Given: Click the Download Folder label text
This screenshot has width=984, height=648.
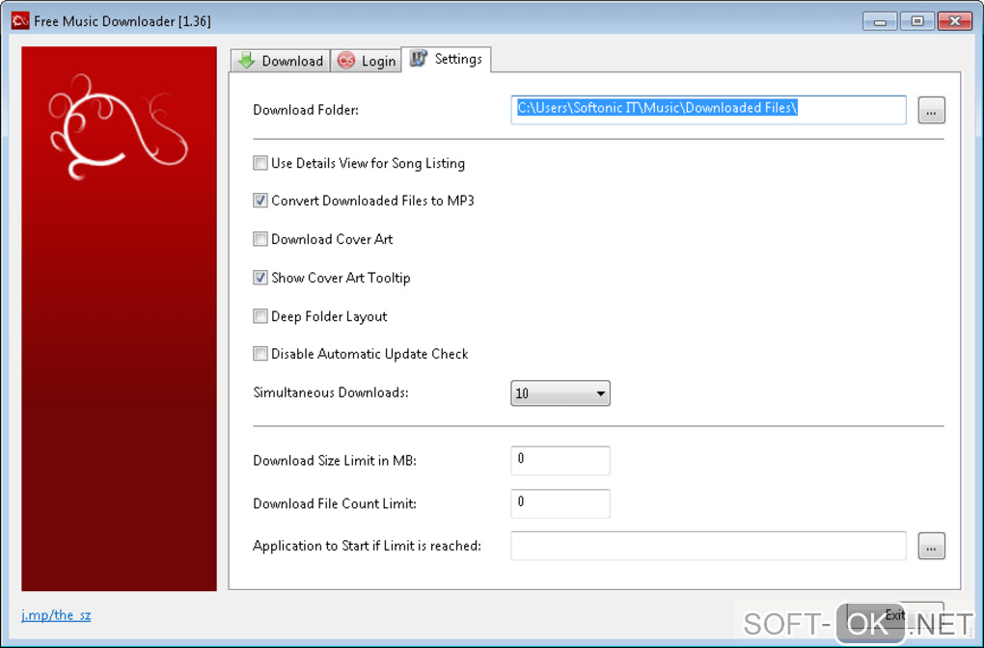Looking at the screenshot, I should 306,110.
